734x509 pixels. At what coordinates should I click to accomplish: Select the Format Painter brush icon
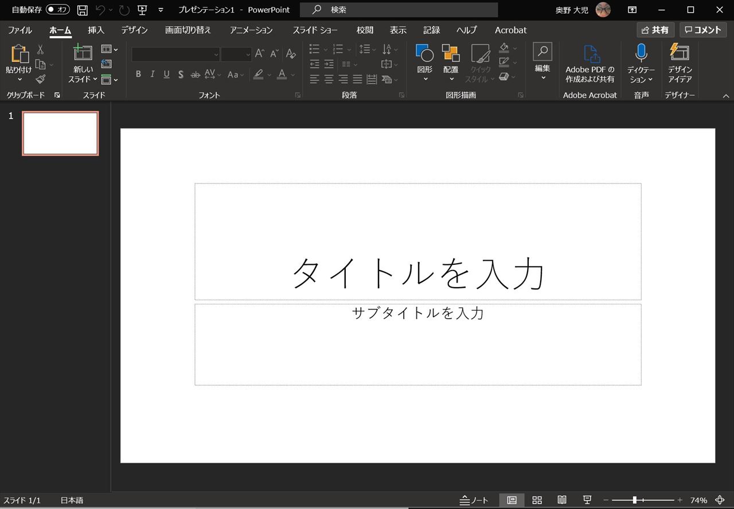tap(40, 79)
